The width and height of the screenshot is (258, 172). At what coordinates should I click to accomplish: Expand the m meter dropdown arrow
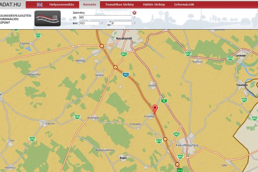tap(134, 23)
